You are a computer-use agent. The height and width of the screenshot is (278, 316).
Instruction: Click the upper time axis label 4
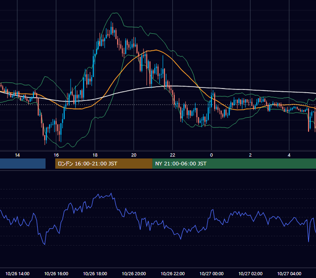point(289,155)
